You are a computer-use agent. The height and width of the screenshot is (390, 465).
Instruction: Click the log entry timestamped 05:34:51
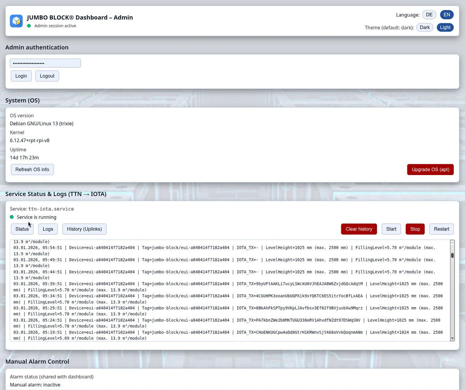point(228,299)
